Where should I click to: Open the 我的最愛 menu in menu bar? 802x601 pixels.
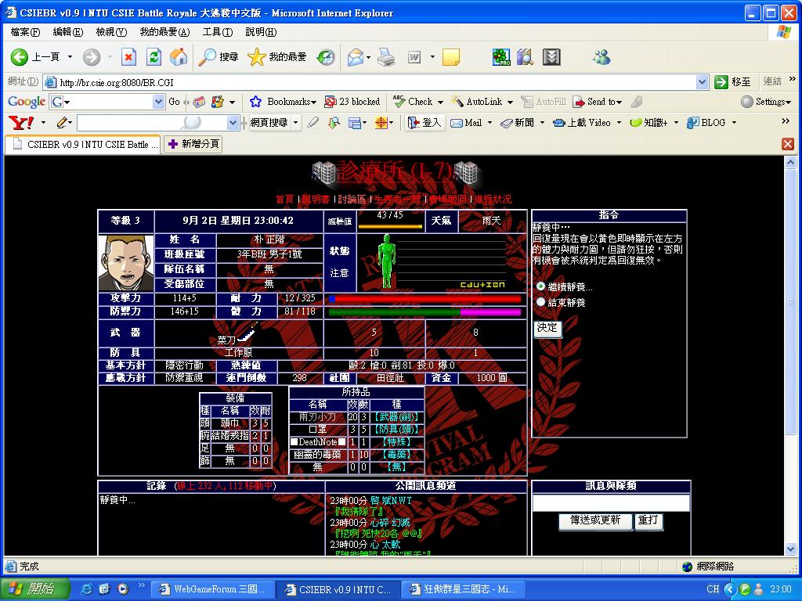(x=164, y=32)
